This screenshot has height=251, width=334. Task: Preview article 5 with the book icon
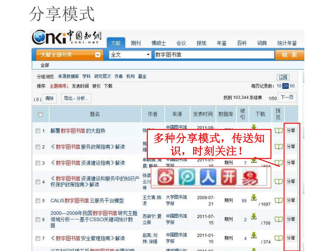tap(279, 200)
